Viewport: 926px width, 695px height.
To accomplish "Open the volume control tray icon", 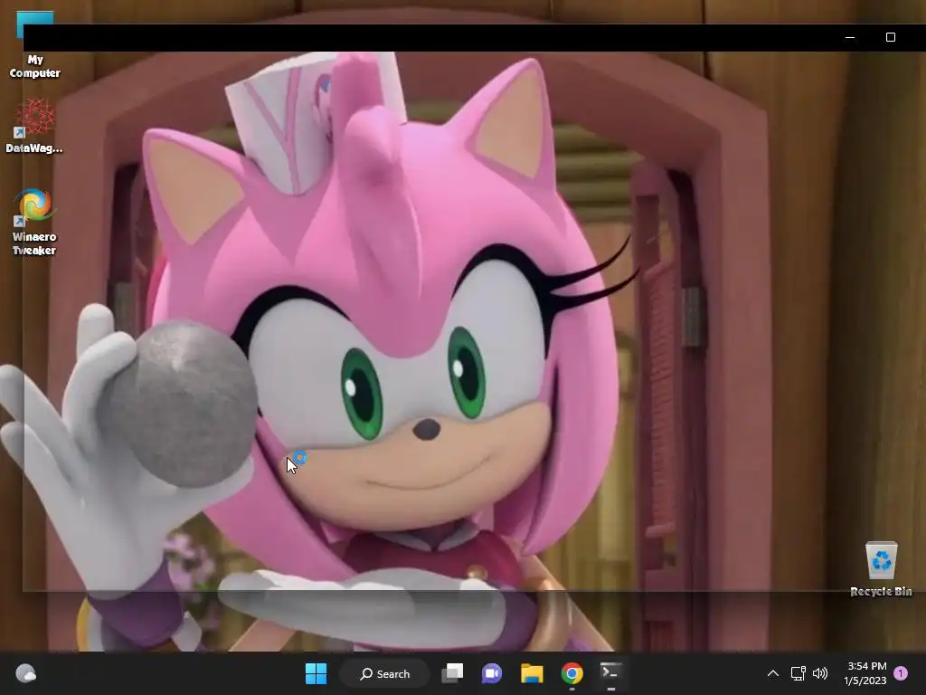I will point(820,673).
